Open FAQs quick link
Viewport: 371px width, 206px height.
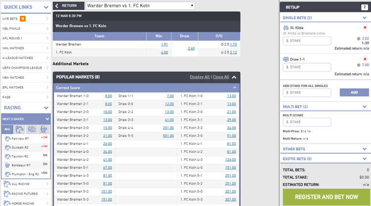pyautogui.click(x=26, y=97)
